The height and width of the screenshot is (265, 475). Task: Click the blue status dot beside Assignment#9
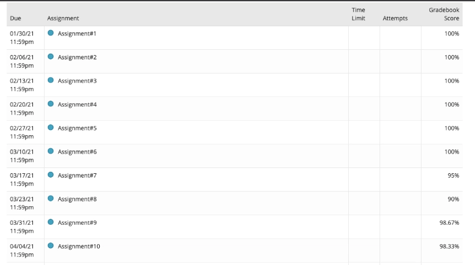(51, 223)
